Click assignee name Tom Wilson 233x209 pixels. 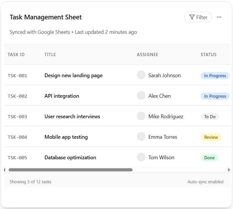pyautogui.click(x=161, y=158)
